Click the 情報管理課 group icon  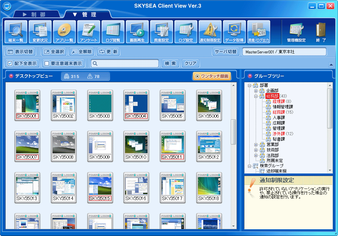coord(269,107)
